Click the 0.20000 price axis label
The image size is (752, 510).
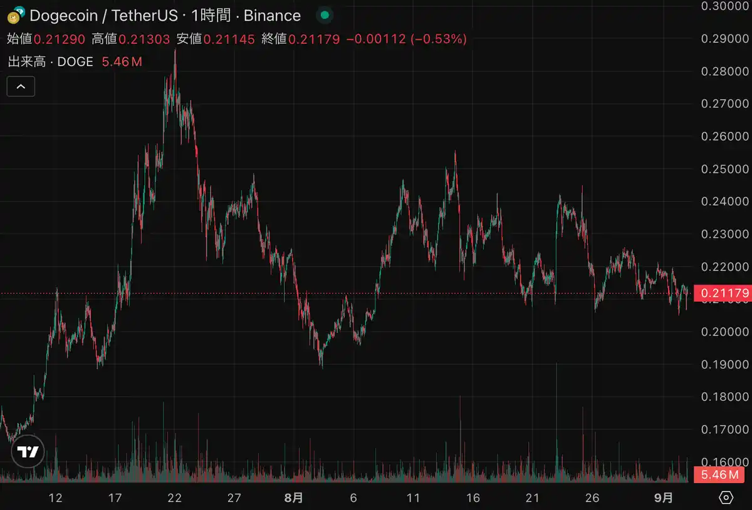[725, 332]
